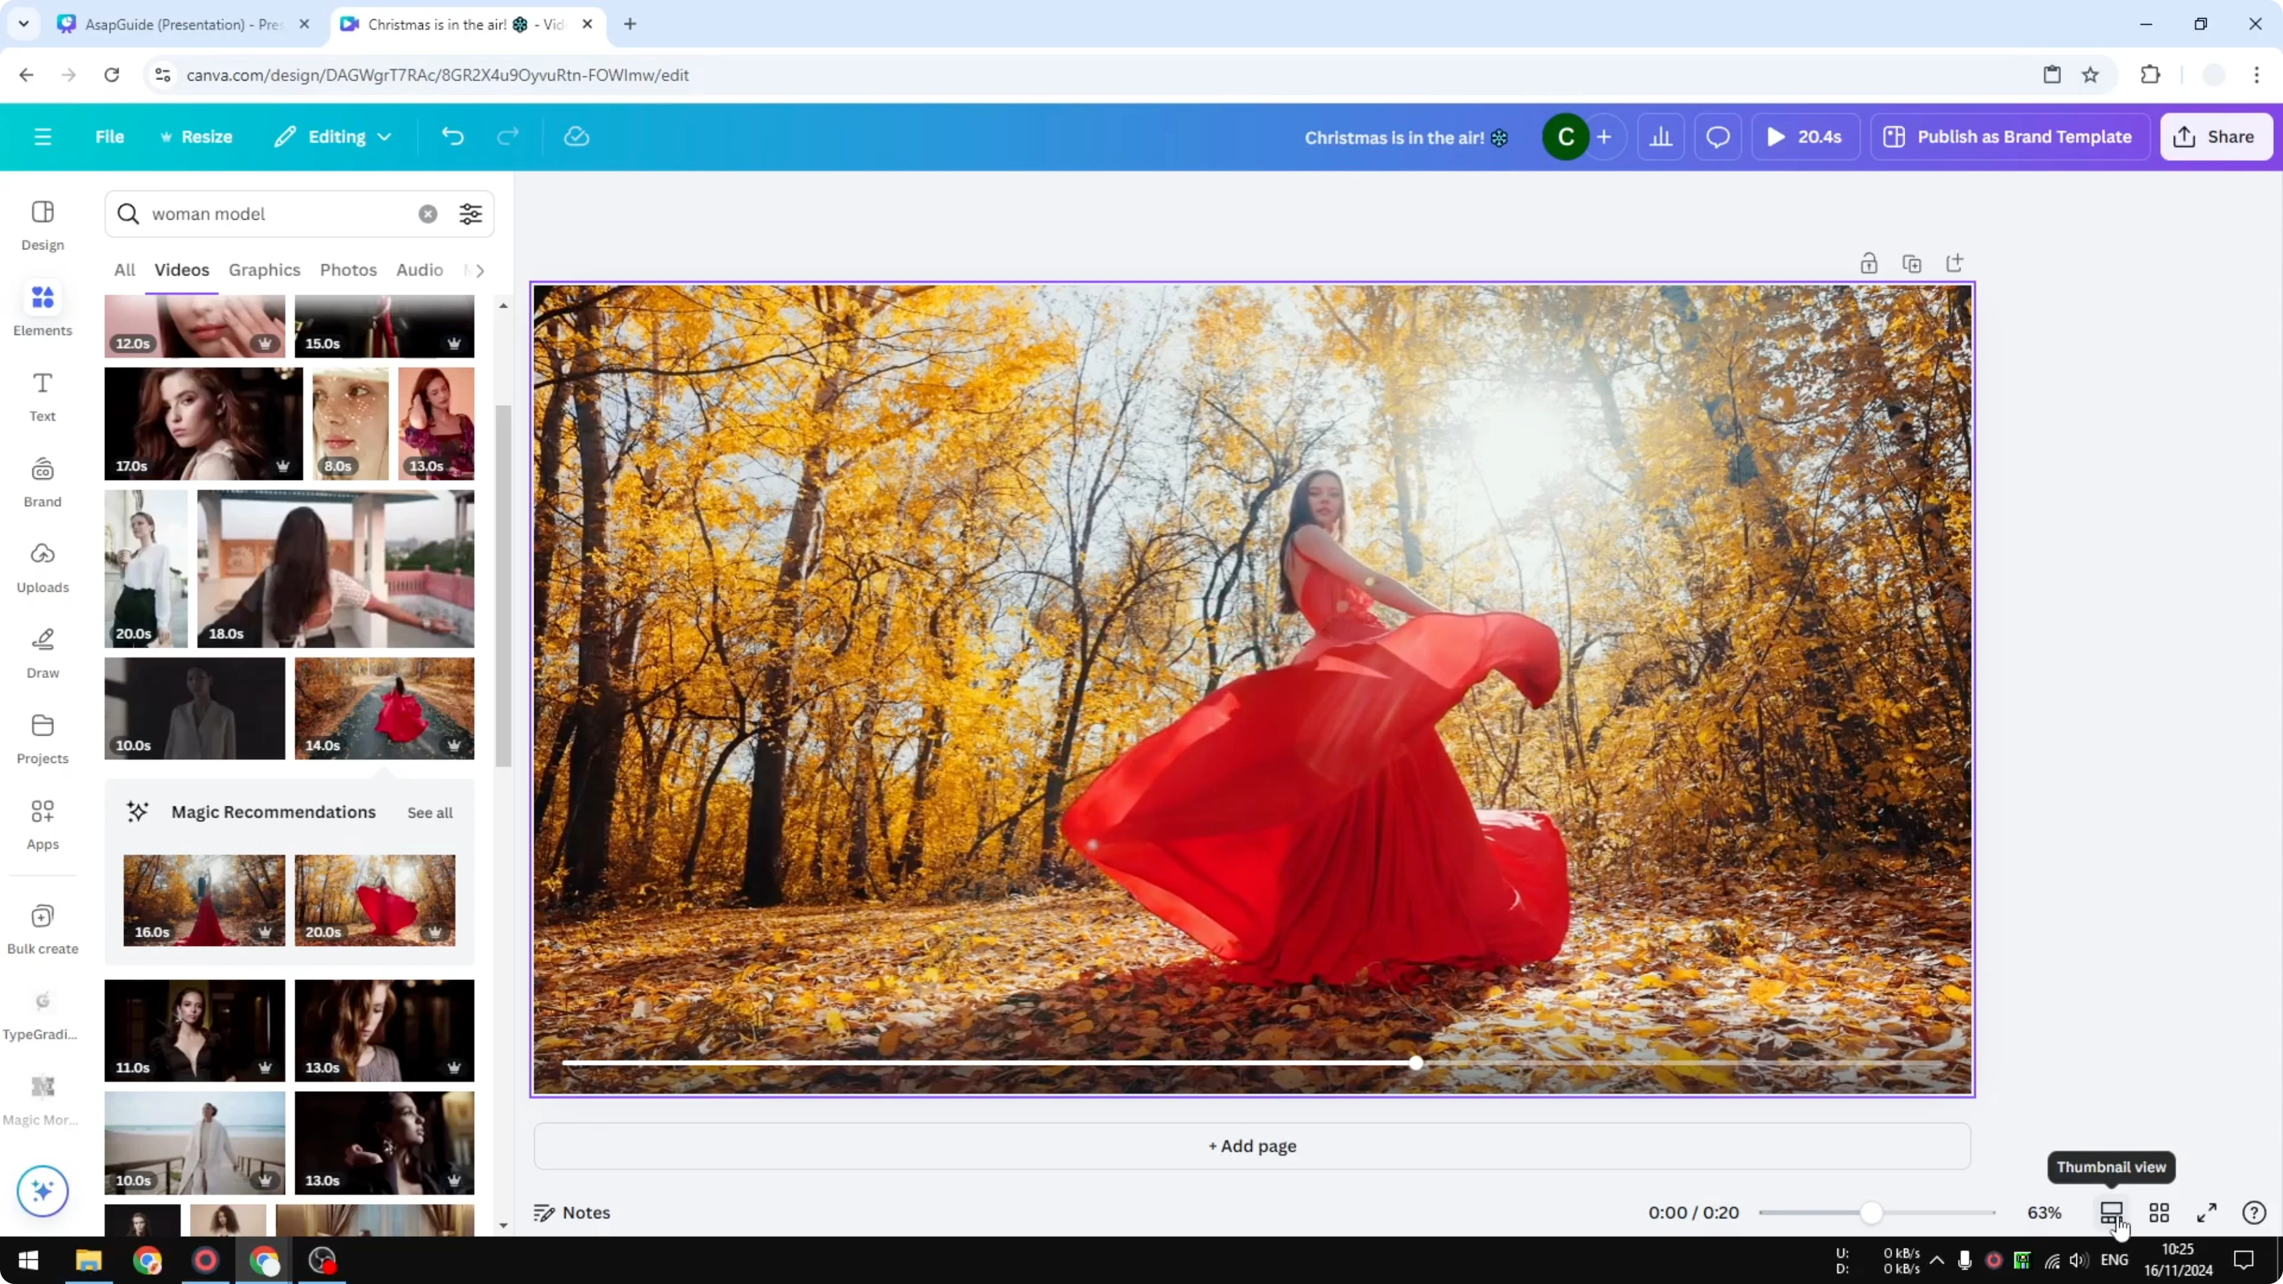
Task: Open the File menu
Action: (110, 136)
